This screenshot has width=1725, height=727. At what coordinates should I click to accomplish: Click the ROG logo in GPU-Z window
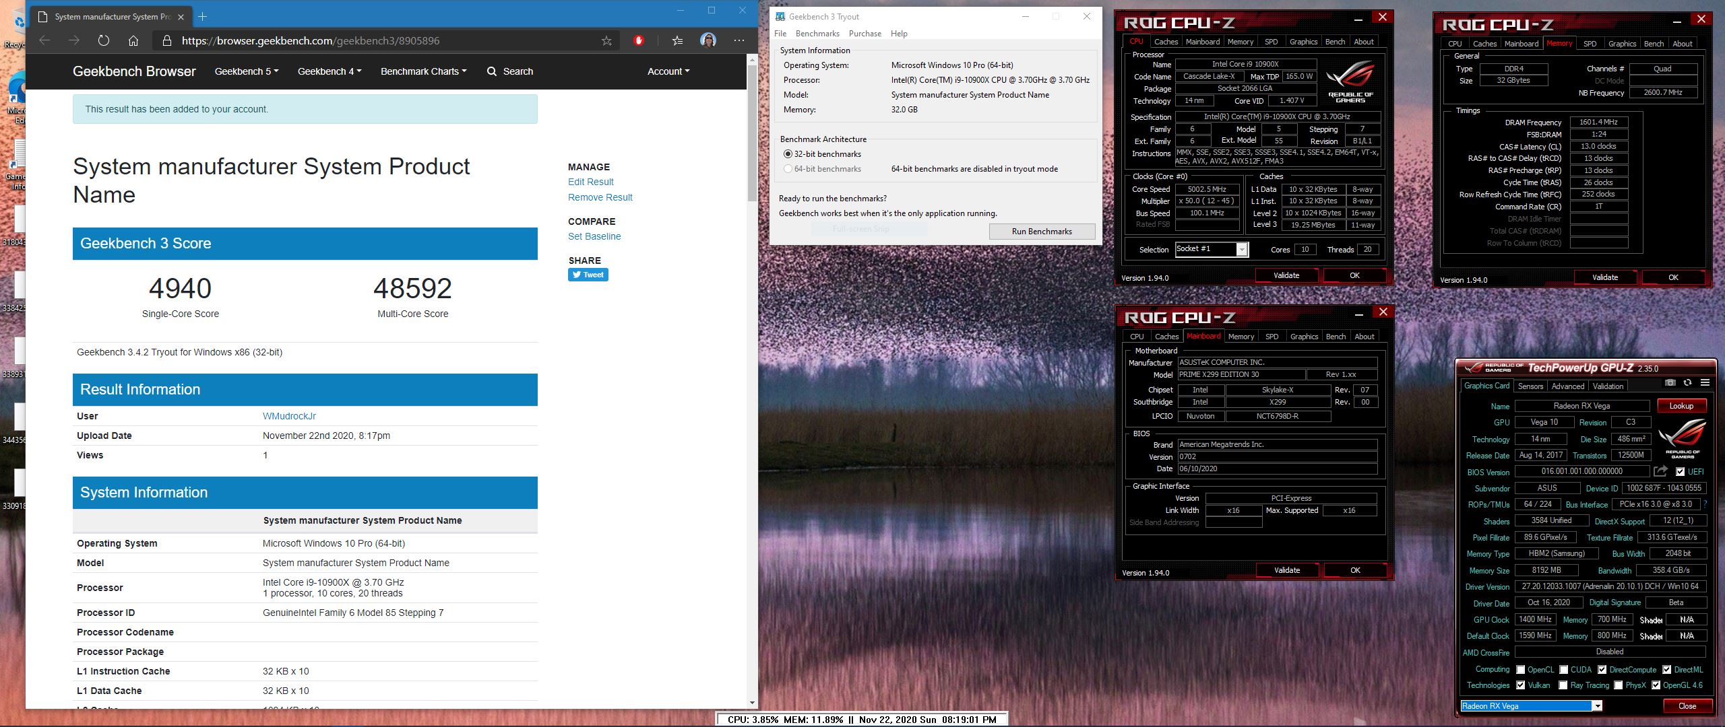[1682, 438]
